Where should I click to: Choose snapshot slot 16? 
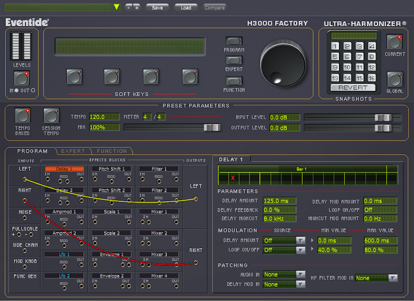coord(372,78)
